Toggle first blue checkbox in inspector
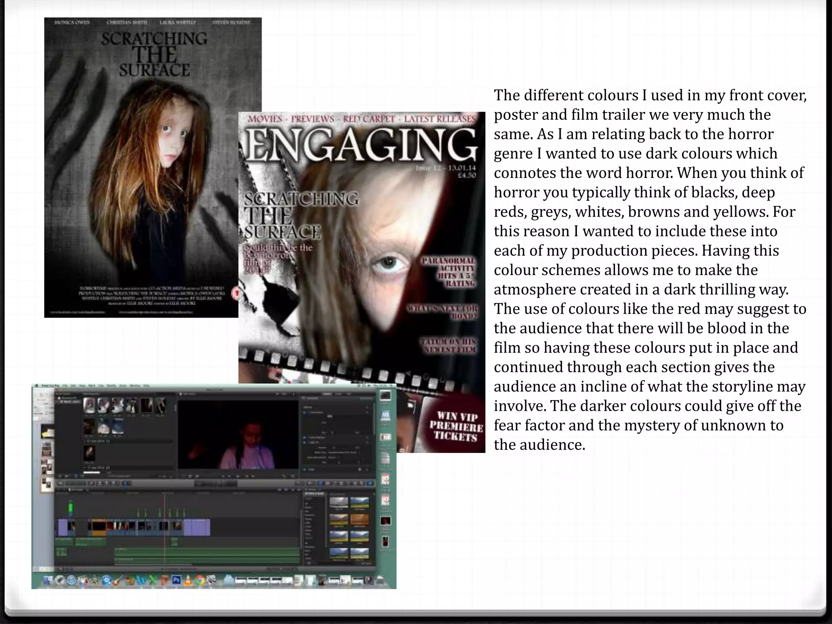This screenshot has width=832, height=624. (305, 413)
